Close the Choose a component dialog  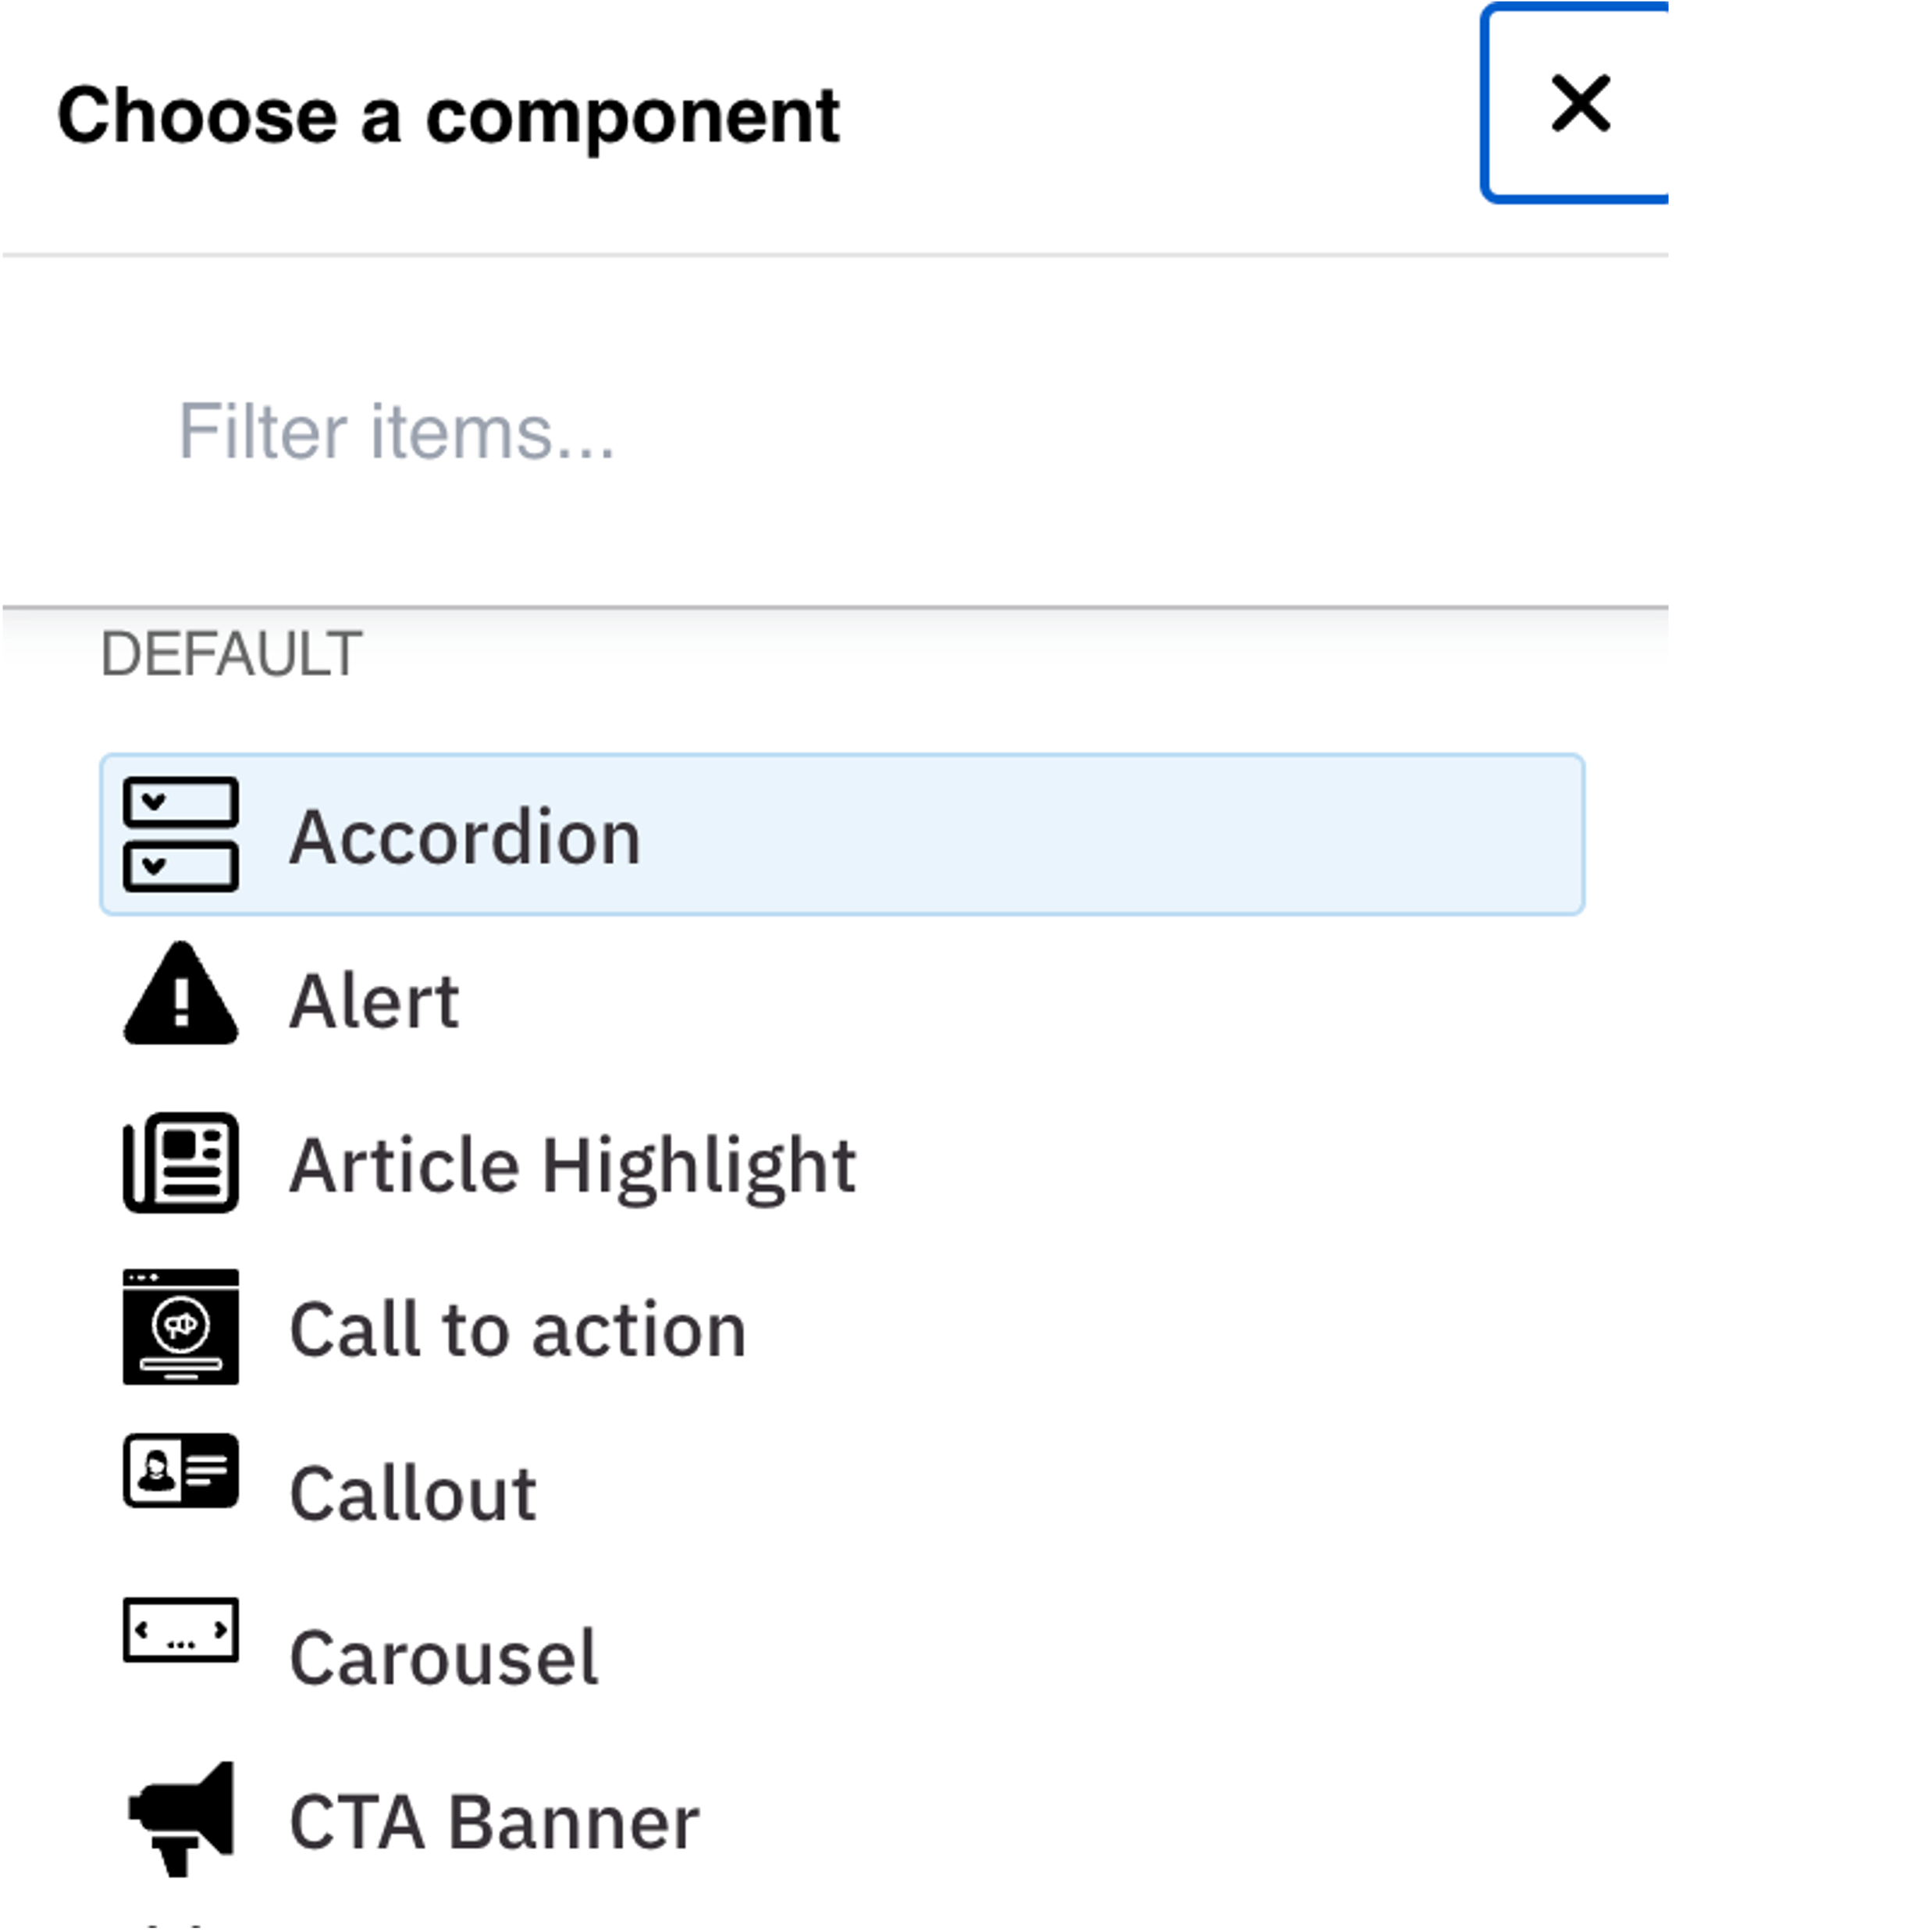coord(1580,103)
